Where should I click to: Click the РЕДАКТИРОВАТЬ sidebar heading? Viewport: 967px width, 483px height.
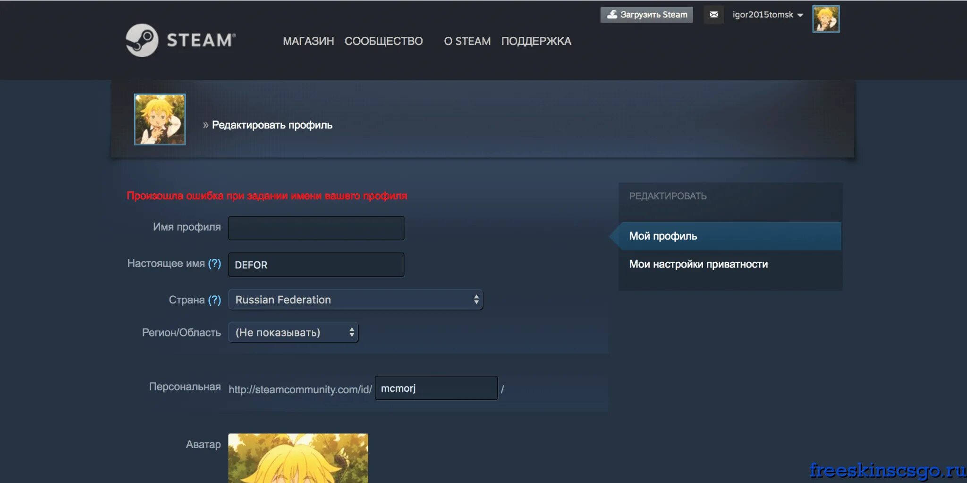coord(668,196)
